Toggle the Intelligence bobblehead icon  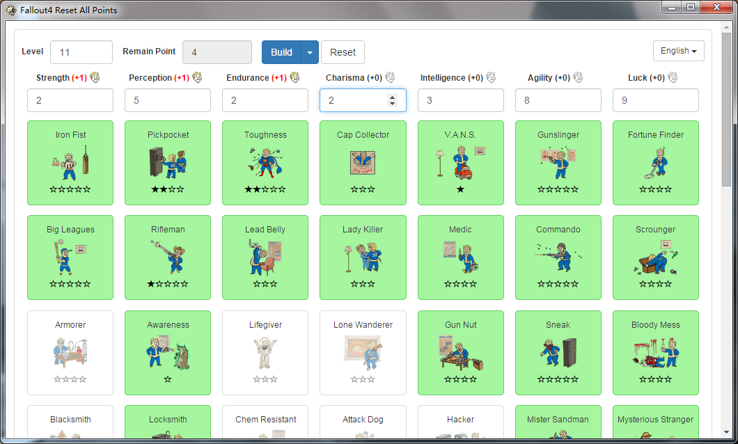[491, 77]
